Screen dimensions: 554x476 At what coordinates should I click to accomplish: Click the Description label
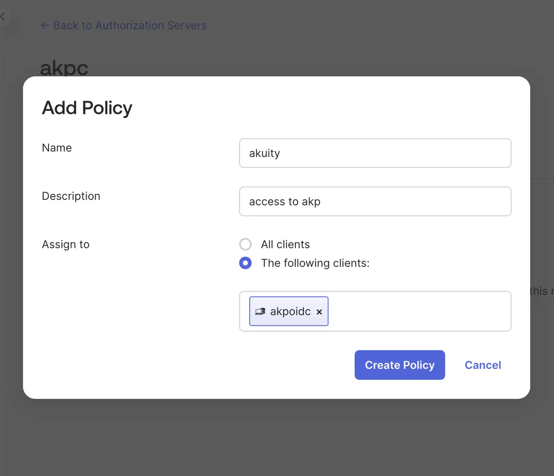point(71,196)
